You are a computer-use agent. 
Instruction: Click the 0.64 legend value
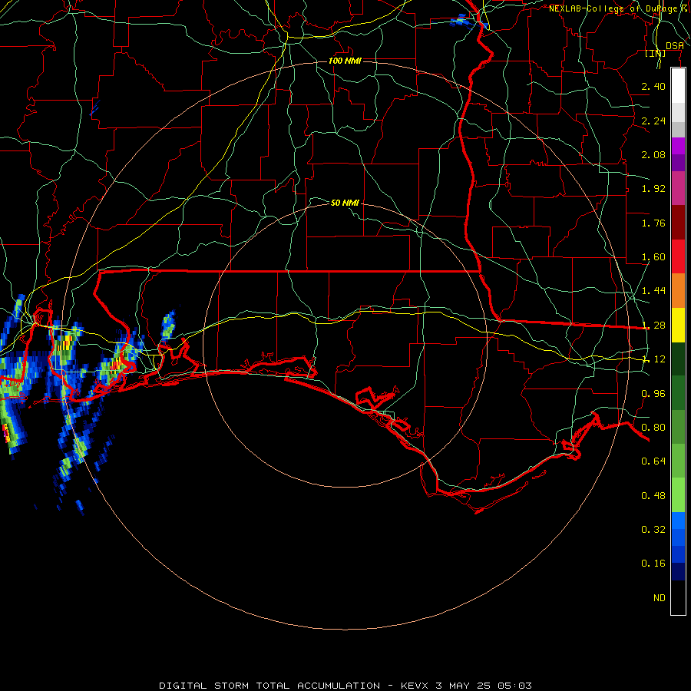click(653, 461)
